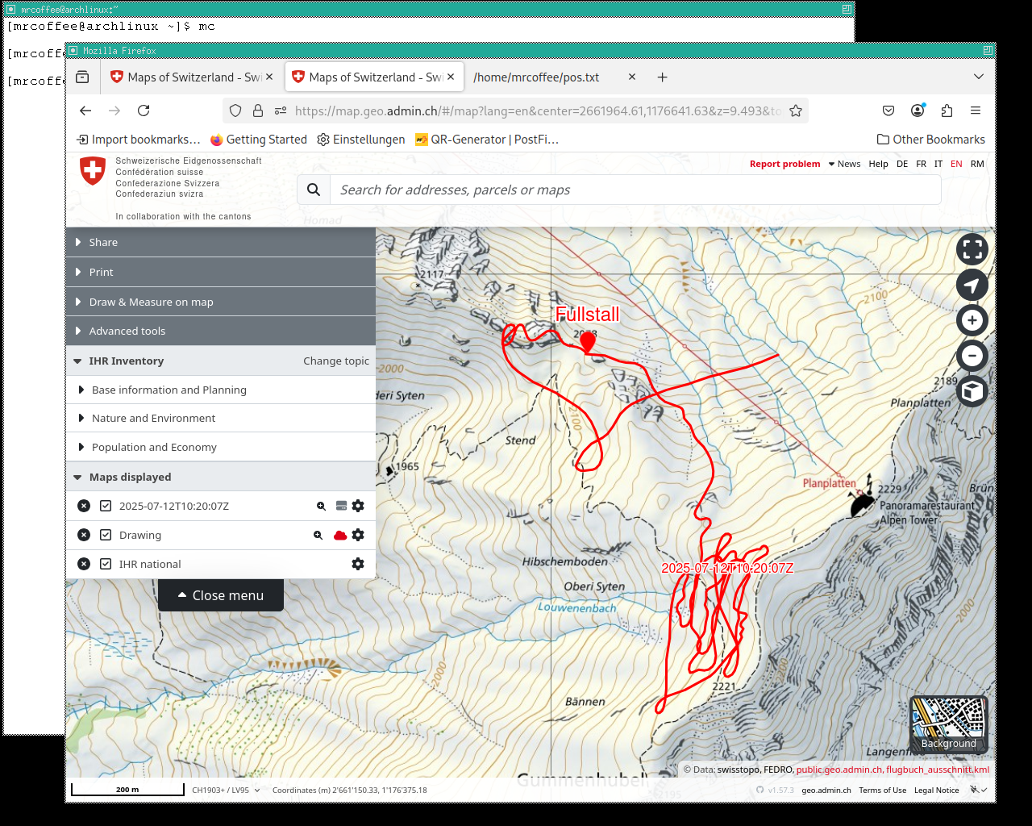The height and width of the screenshot is (826, 1032).
Task: Click the Swiss coat of arms logo
Action: (x=93, y=171)
